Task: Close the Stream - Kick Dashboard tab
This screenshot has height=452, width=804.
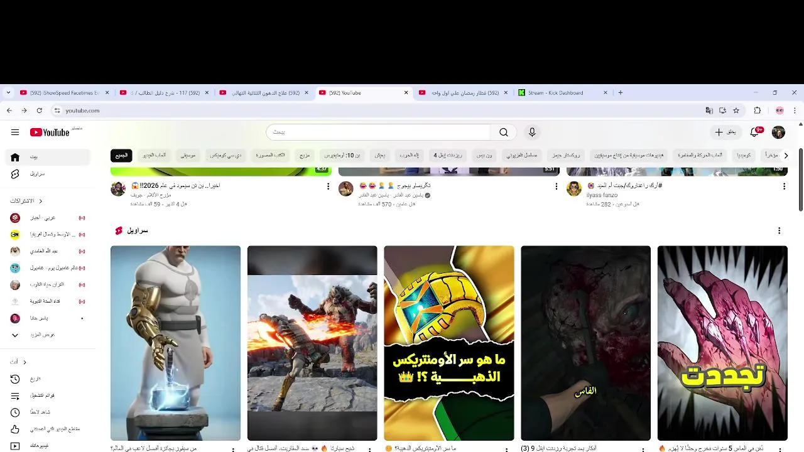Action: pyautogui.click(x=606, y=93)
